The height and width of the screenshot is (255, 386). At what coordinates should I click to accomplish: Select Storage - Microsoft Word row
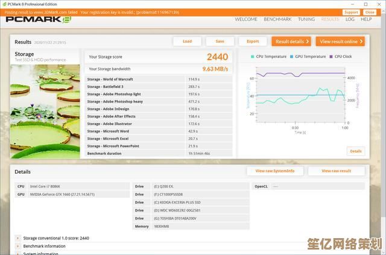point(159,131)
